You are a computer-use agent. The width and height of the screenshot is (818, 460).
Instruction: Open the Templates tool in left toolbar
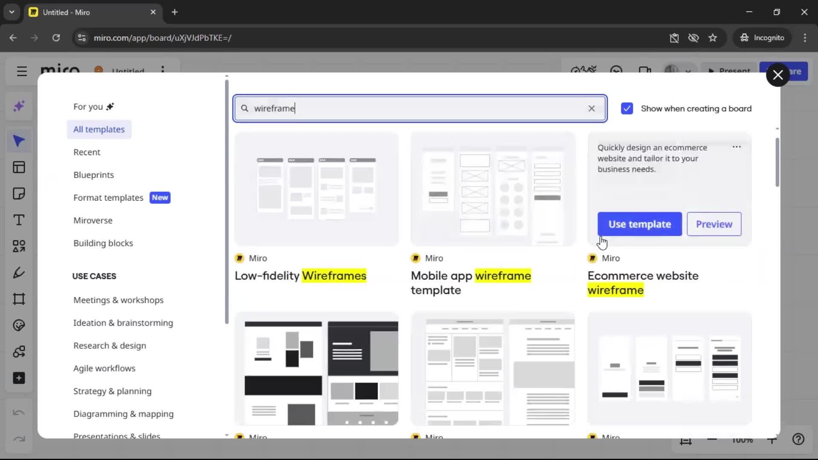(19, 167)
